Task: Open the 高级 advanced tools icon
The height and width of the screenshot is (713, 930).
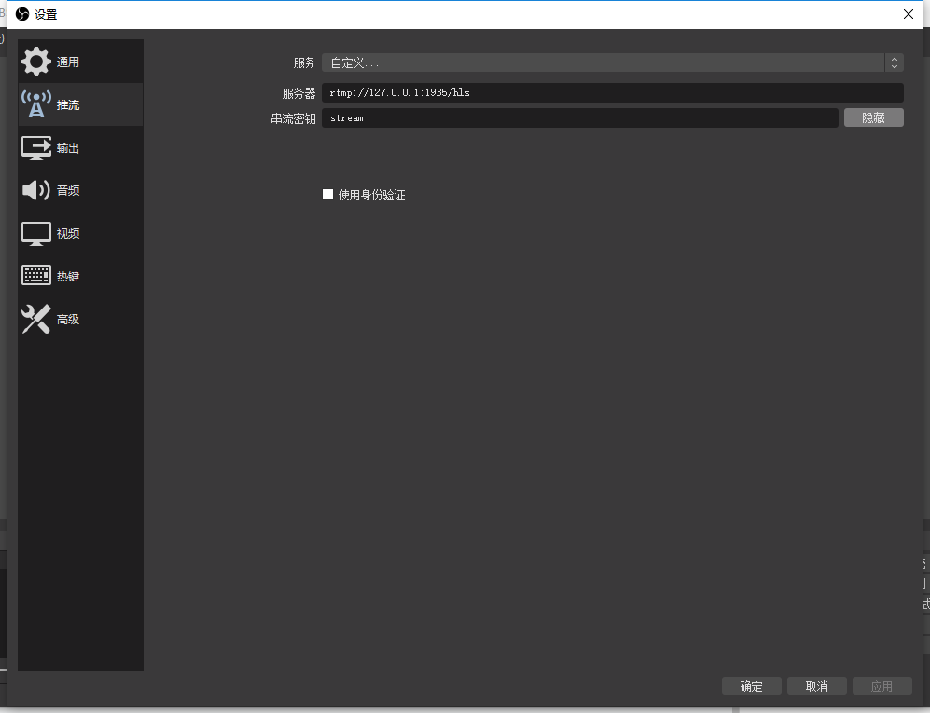Action: (x=36, y=319)
